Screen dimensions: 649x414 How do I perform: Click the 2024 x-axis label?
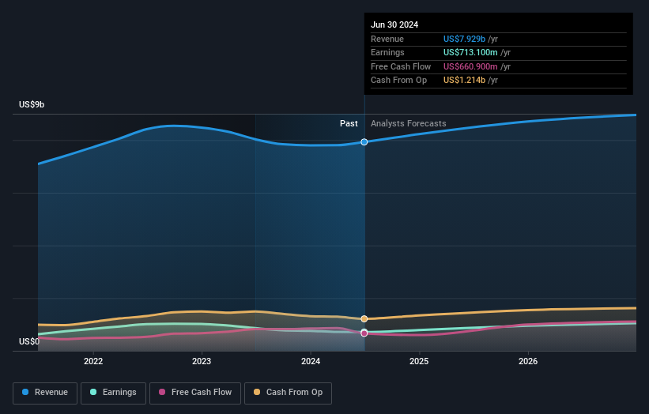point(311,361)
